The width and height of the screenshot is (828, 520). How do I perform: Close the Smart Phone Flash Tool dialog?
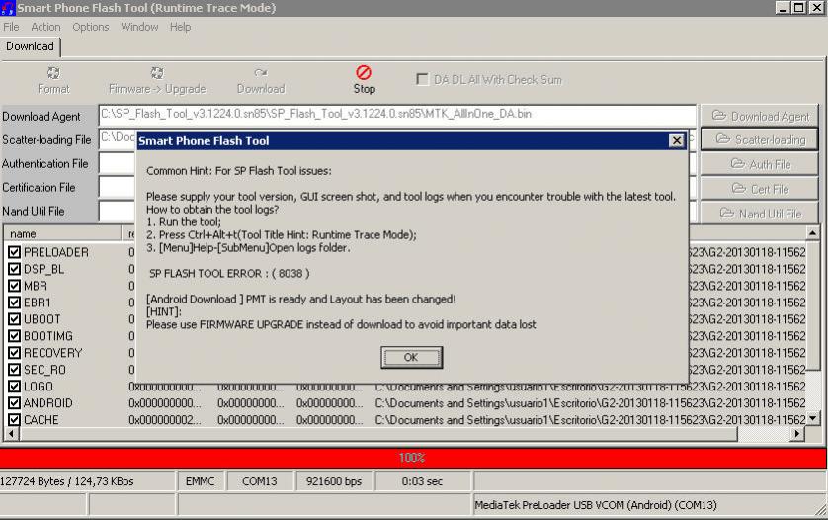tap(677, 140)
